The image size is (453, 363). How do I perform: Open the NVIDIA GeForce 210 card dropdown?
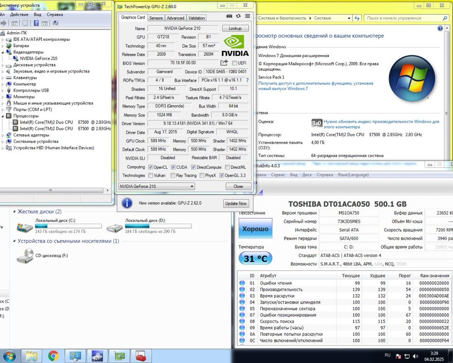[x=157, y=186]
